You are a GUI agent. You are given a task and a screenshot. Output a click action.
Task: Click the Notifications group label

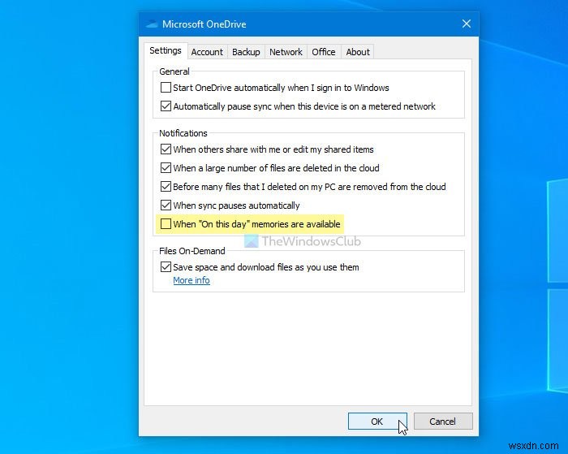coord(183,133)
